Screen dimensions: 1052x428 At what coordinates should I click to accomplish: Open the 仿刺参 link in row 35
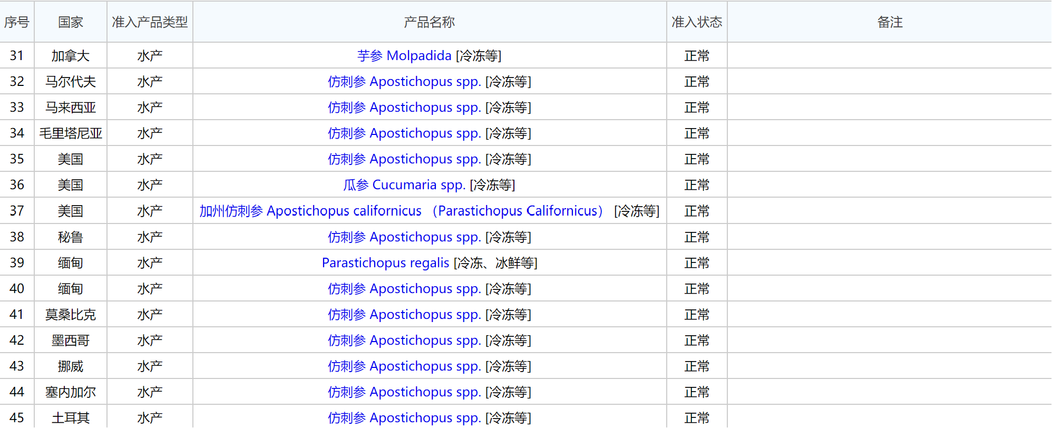click(x=404, y=159)
